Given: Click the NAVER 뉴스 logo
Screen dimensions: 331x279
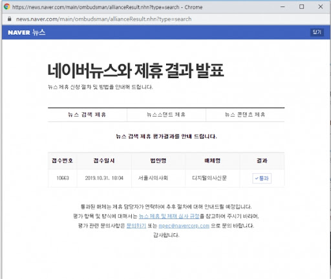Looking at the screenshot, I should [x=27, y=32].
